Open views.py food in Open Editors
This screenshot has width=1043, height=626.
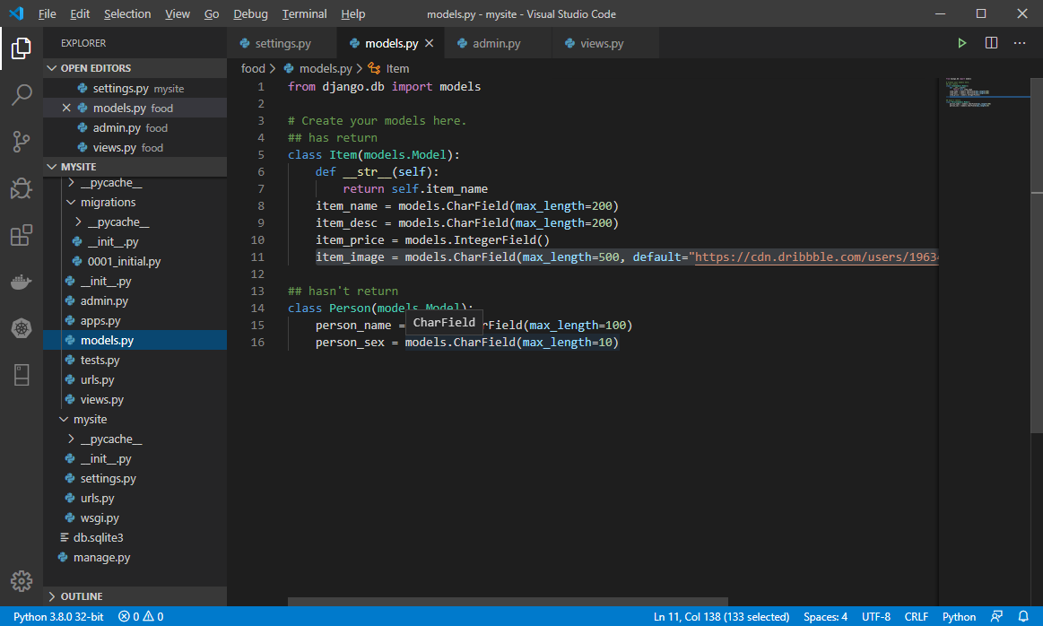tap(135, 148)
